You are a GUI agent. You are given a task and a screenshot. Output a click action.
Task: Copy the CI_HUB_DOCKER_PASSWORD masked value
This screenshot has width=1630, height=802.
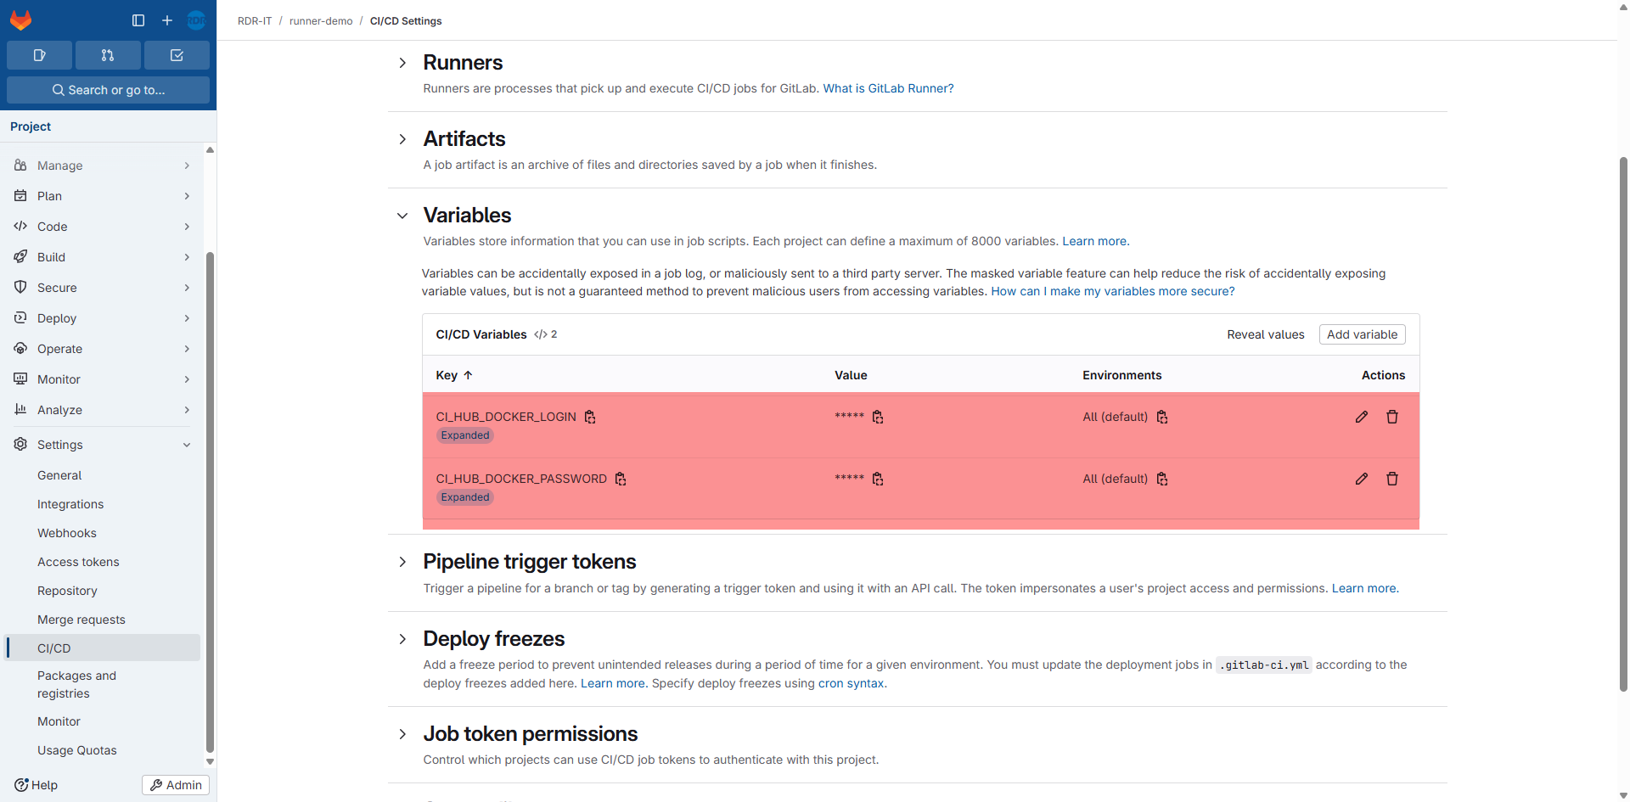[x=878, y=479]
